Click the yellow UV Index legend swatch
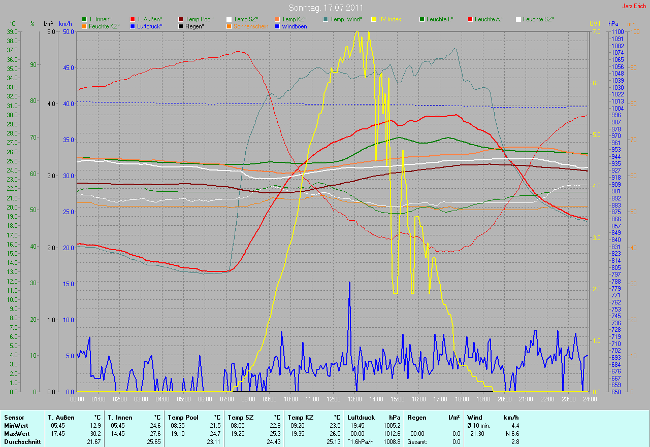The width and height of the screenshot is (650, 447). coord(373,19)
